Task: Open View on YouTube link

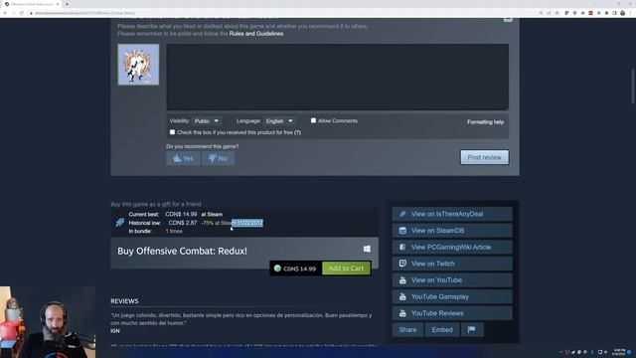Action: tap(452, 280)
